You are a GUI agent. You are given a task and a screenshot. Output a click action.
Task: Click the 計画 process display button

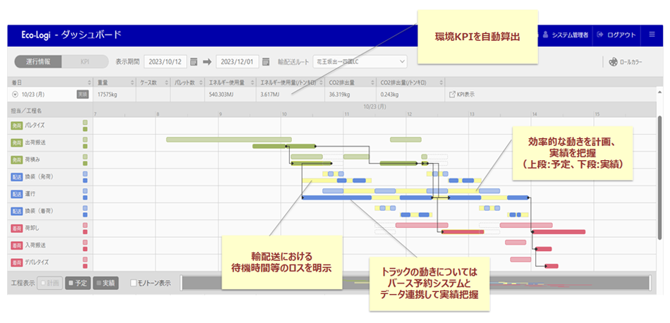coord(49,283)
